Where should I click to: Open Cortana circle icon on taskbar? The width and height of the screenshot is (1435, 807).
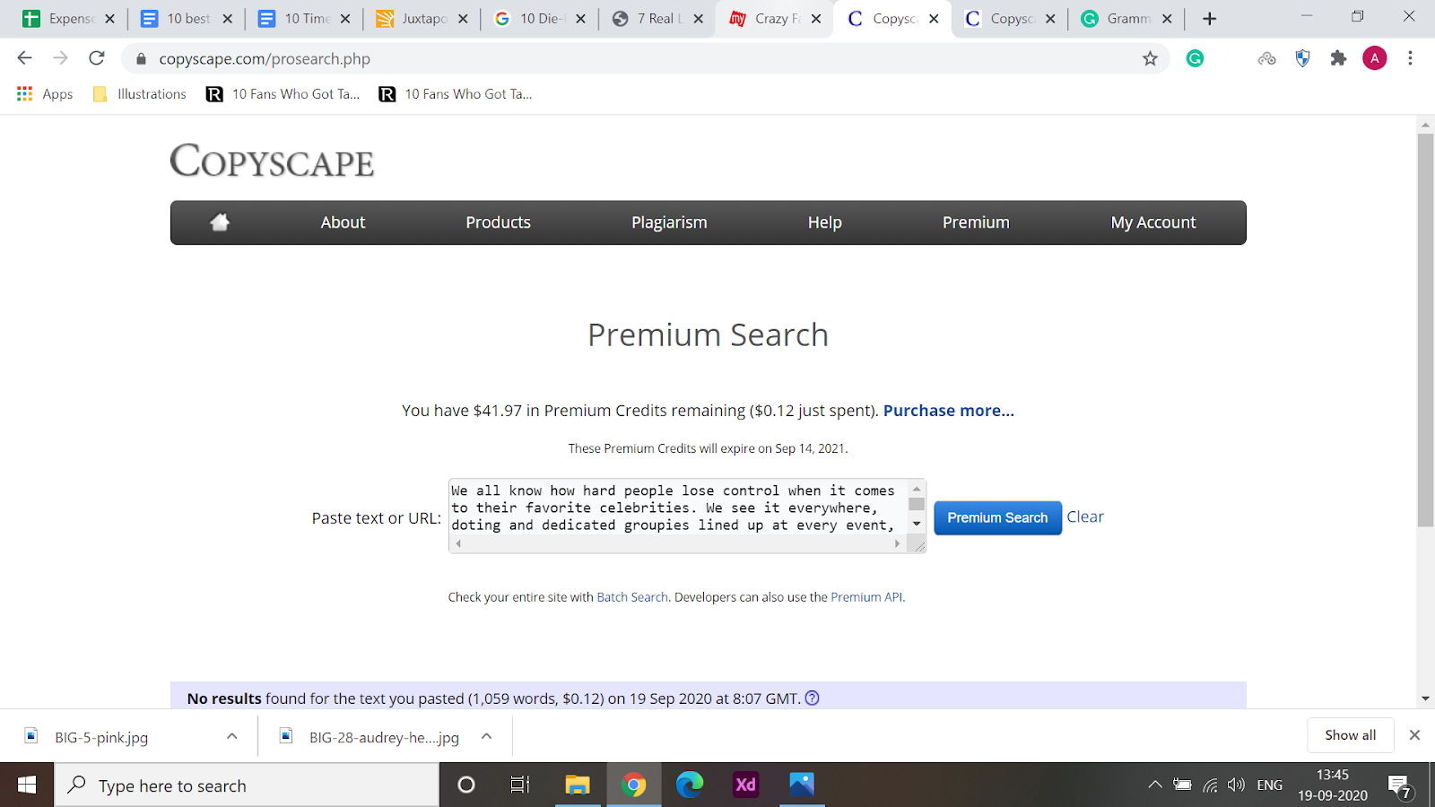click(x=466, y=785)
